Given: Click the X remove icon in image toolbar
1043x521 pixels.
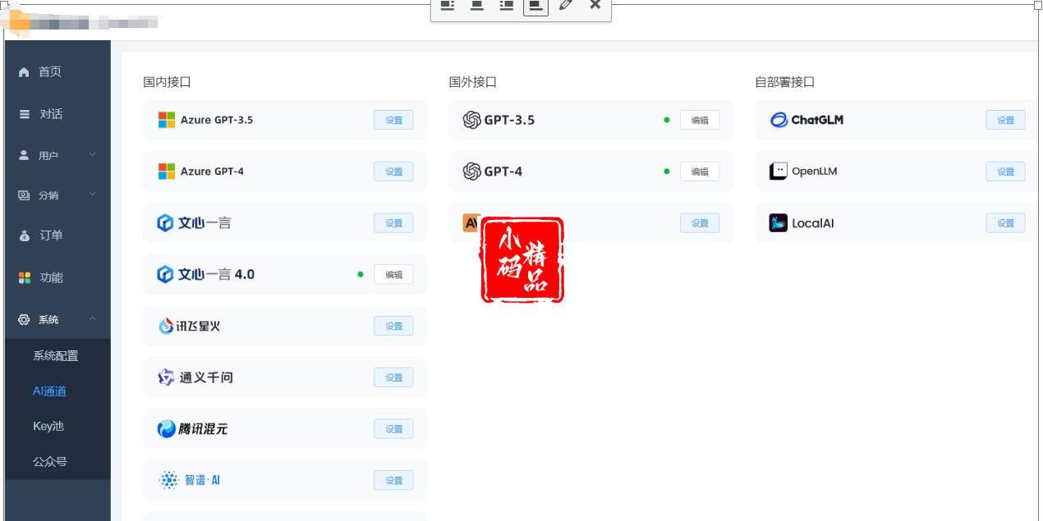Looking at the screenshot, I should click(595, 5).
